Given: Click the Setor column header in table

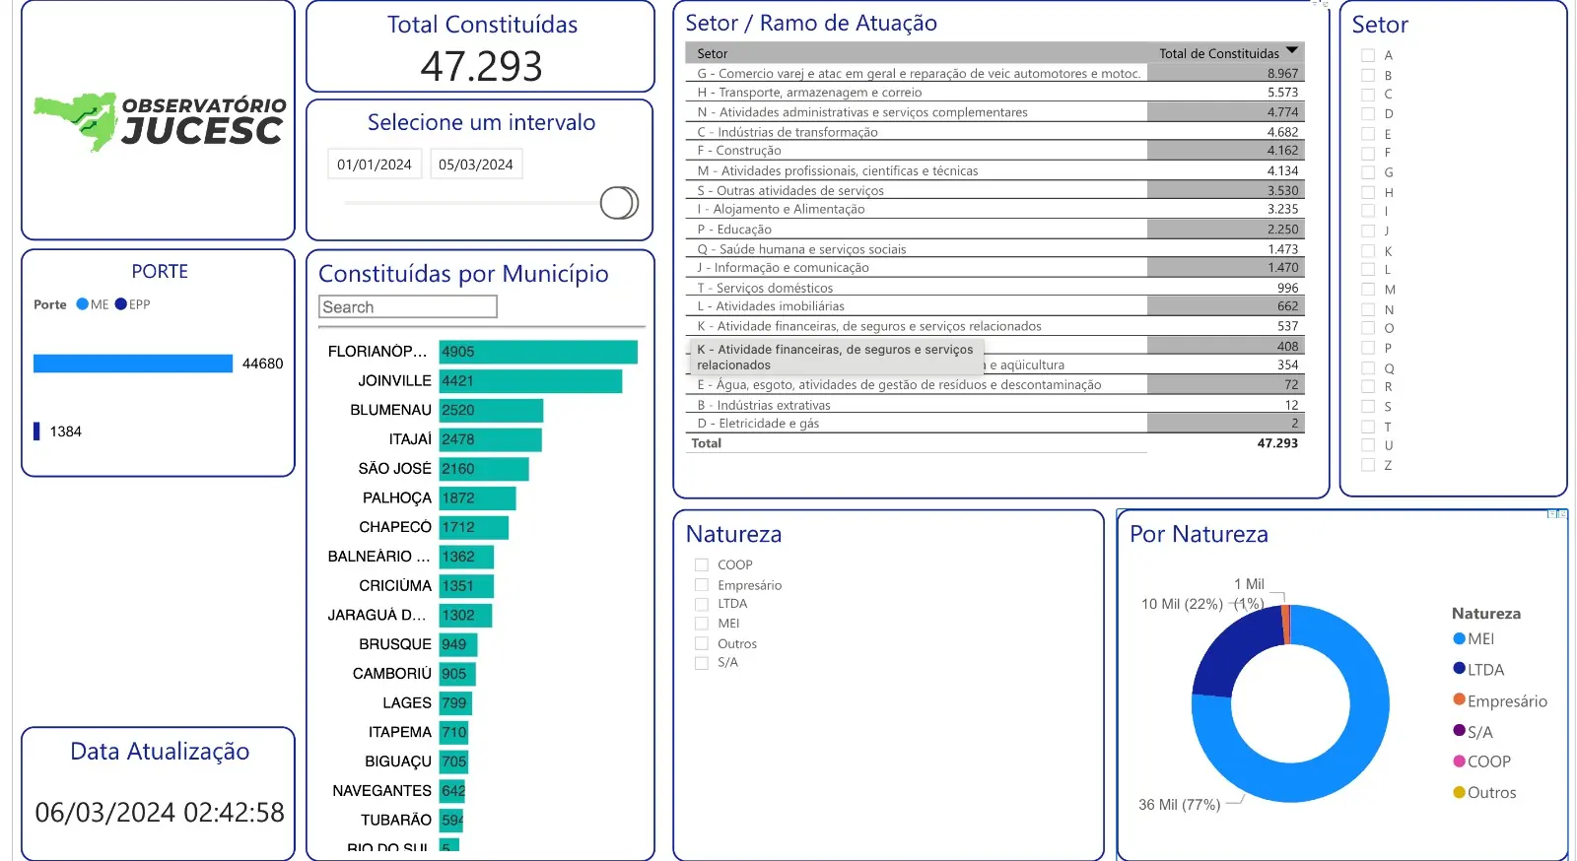Looking at the screenshot, I should coord(713,53).
